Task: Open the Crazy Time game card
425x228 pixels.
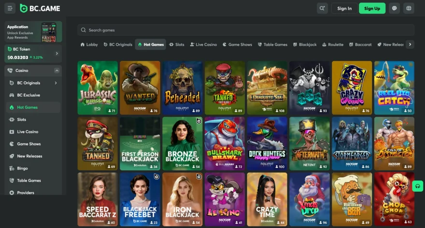Action: pyautogui.click(x=267, y=199)
